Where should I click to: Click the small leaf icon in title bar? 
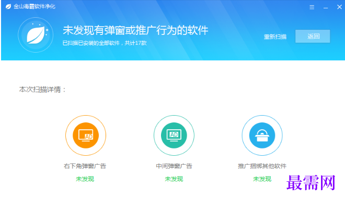click(x=8, y=7)
